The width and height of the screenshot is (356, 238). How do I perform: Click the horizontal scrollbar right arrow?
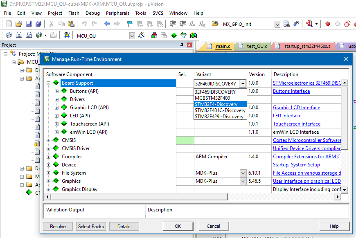point(338,197)
